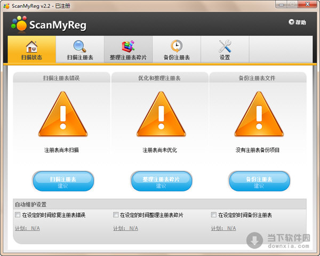Enable 在设定的时间修复注册表错误 checkbox
320x256 pixels.
click(x=18, y=215)
